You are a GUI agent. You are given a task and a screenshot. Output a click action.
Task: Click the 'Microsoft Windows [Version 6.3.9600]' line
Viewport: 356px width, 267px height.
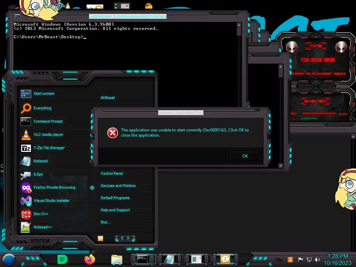tap(64, 24)
